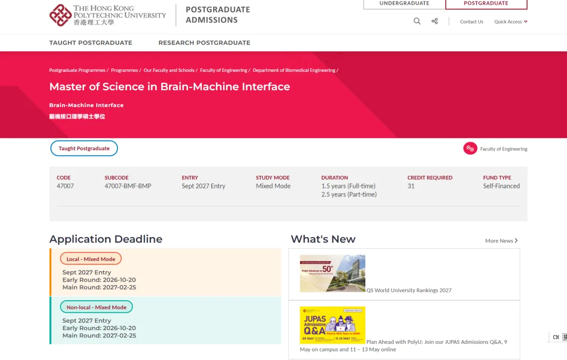Viewport: 567px width, 360px height.
Task: Click the Sept 2027 Entry value under ENTRY
Action: point(204,186)
